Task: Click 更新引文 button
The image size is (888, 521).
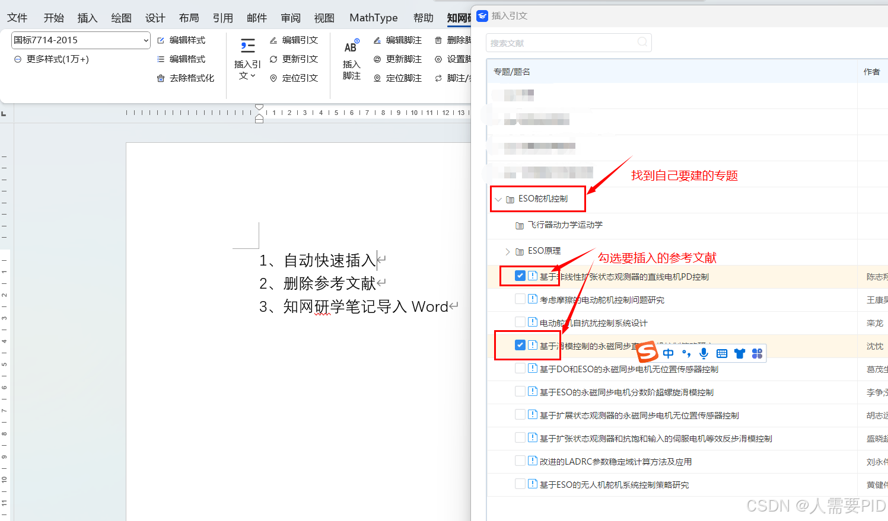Action: click(294, 59)
